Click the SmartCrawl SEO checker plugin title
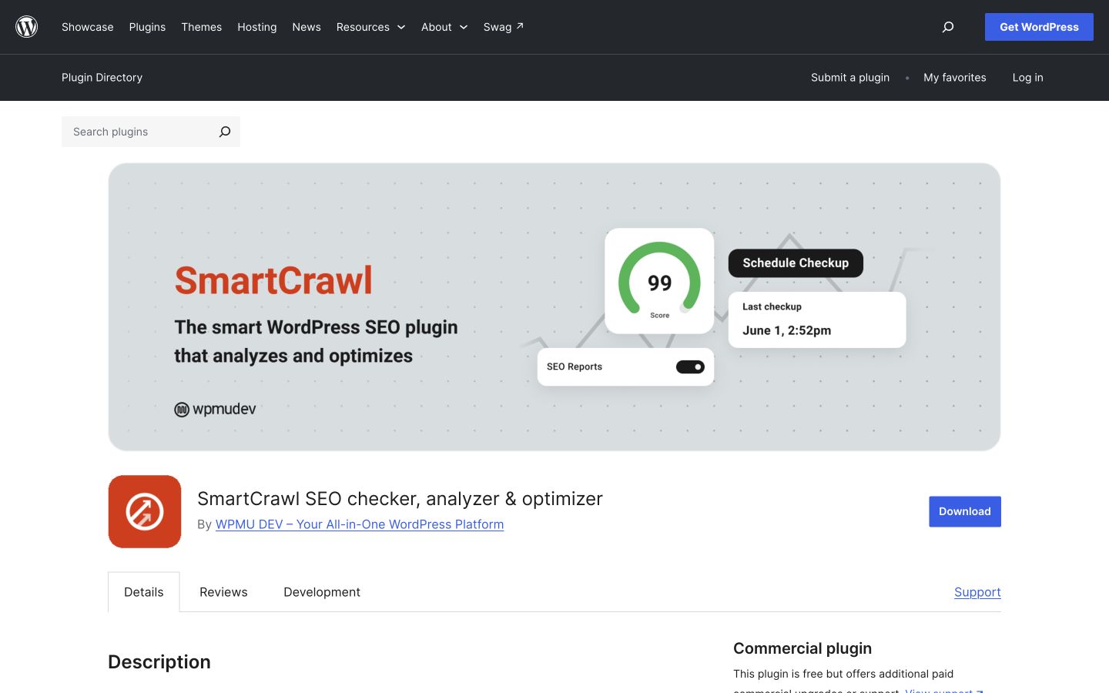 coord(400,499)
